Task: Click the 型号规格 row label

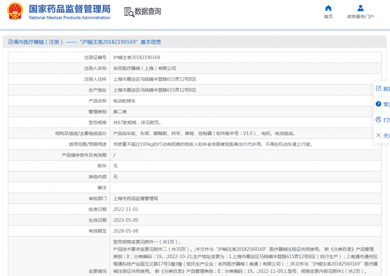Action: click(97, 123)
